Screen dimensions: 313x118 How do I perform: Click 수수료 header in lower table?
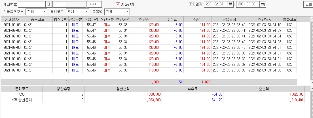coord(193,89)
